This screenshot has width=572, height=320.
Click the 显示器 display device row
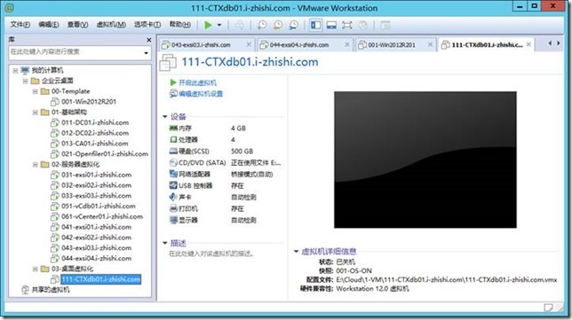click(x=226, y=220)
